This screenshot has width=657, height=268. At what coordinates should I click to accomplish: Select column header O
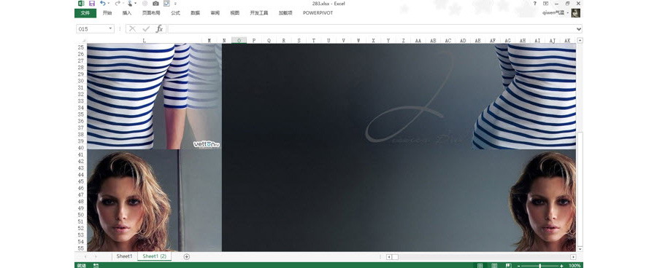pyautogui.click(x=239, y=41)
